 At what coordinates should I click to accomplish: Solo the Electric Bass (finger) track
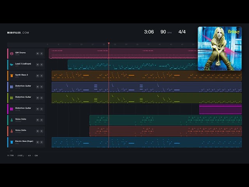tap(42, 142)
